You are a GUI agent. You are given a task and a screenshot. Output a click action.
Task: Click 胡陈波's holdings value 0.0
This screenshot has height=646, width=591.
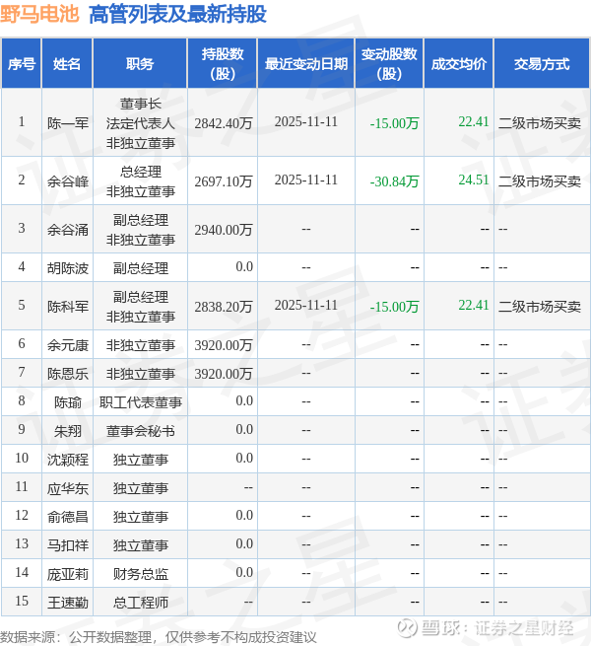click(244, 266)
